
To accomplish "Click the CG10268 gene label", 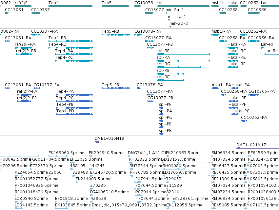I will pos(228,9).
